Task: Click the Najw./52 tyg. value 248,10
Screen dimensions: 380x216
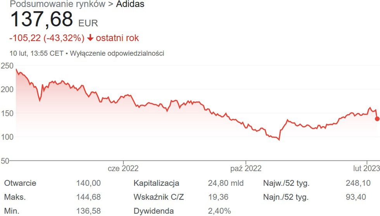Action: point(356,183)
